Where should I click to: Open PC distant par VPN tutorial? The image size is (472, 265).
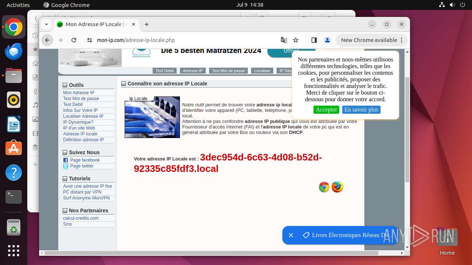coord(82,192)
